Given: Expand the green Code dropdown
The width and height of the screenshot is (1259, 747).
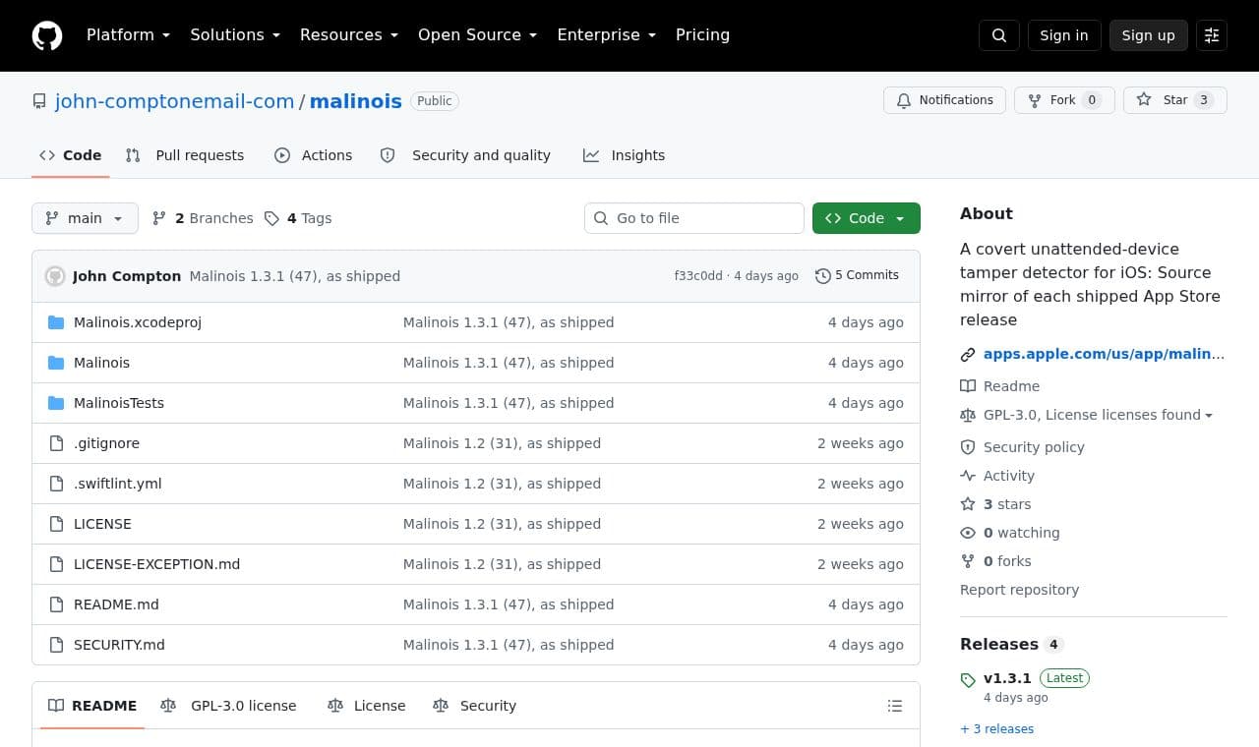Looking at the screenshot, I should point(867,218).
